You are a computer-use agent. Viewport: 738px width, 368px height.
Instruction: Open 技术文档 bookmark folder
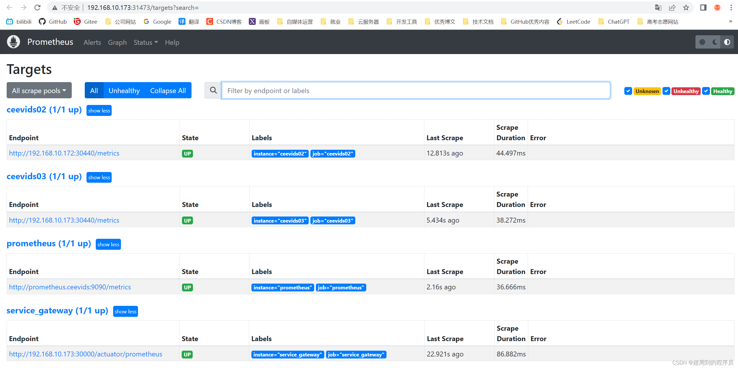(478, 22)
